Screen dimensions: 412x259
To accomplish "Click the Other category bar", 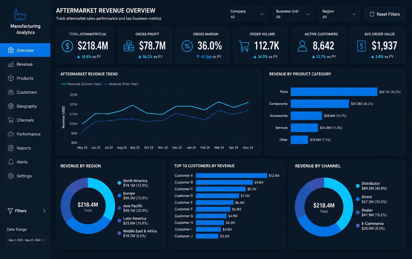I will click(299, 140).
